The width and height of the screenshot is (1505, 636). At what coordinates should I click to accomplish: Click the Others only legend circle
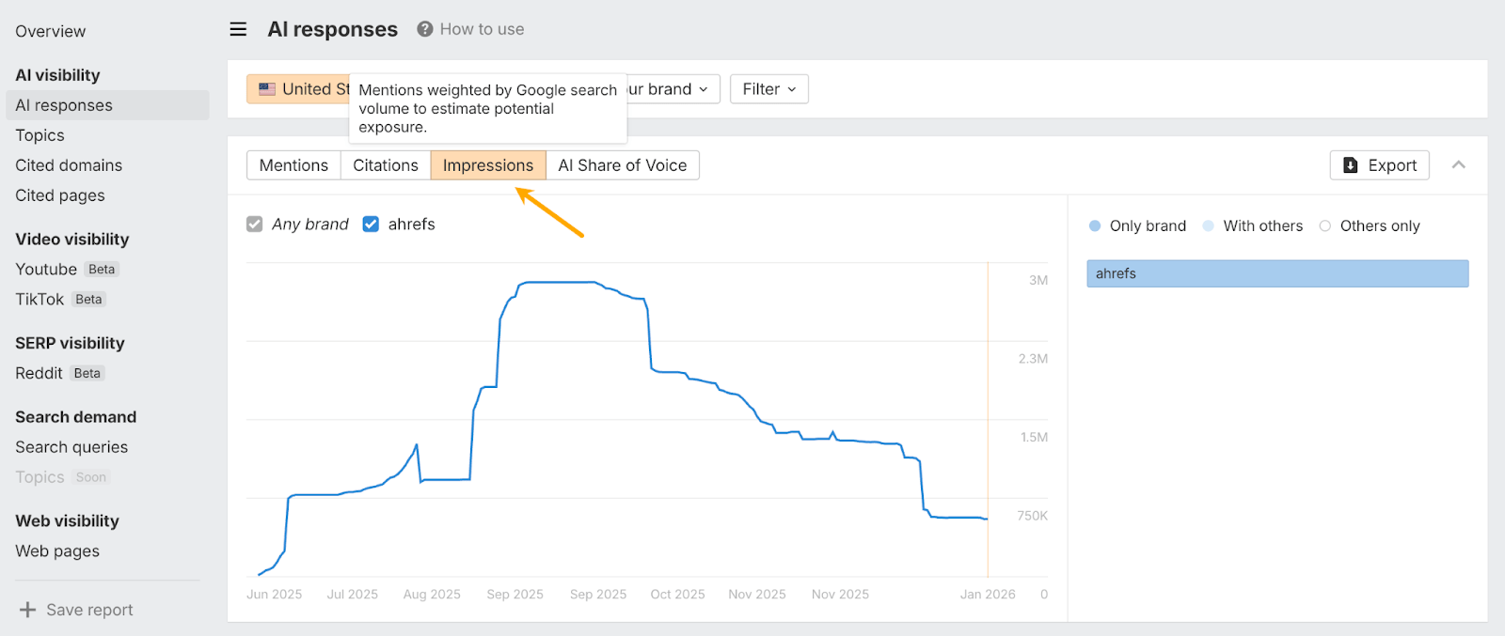tap(1325, 225)
